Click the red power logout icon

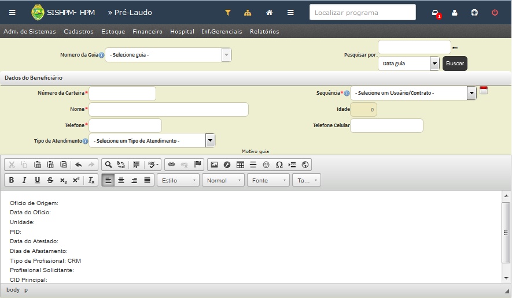pyautogui.click(x=495, y=13)
